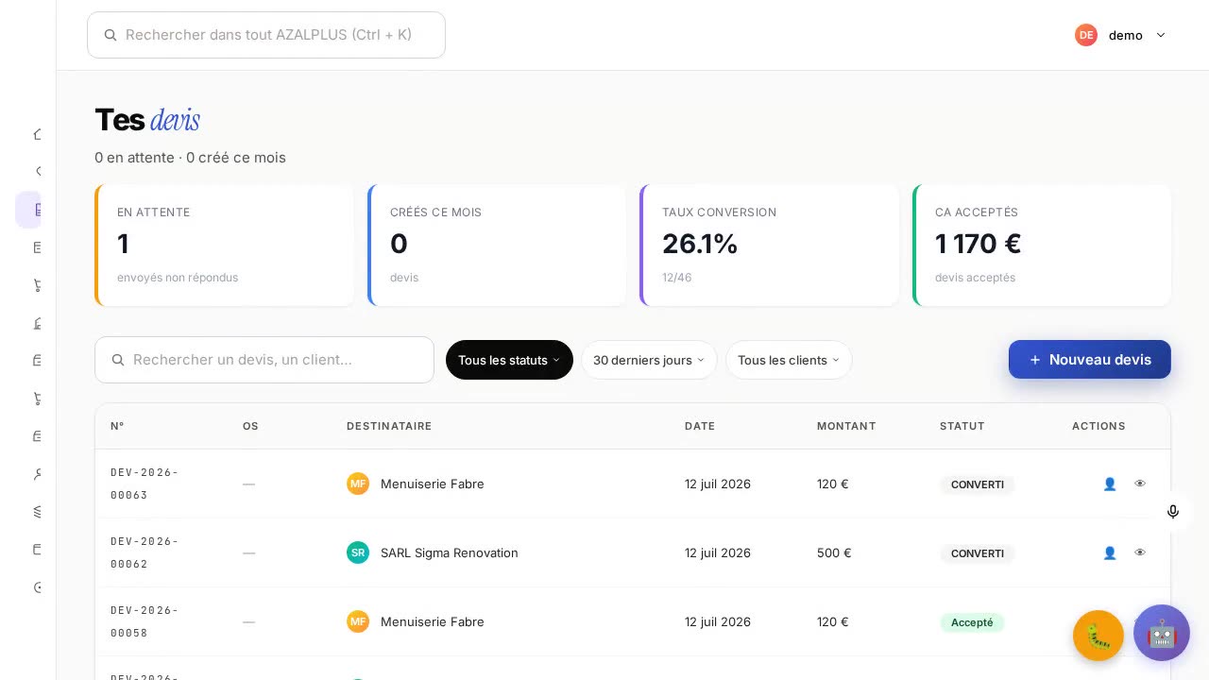Viewport: 1209px width, 680px height.
Task: Click the MONTANT column header
Action: coord(846,426)
